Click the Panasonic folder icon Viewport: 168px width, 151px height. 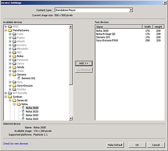(x=15, y=60)
